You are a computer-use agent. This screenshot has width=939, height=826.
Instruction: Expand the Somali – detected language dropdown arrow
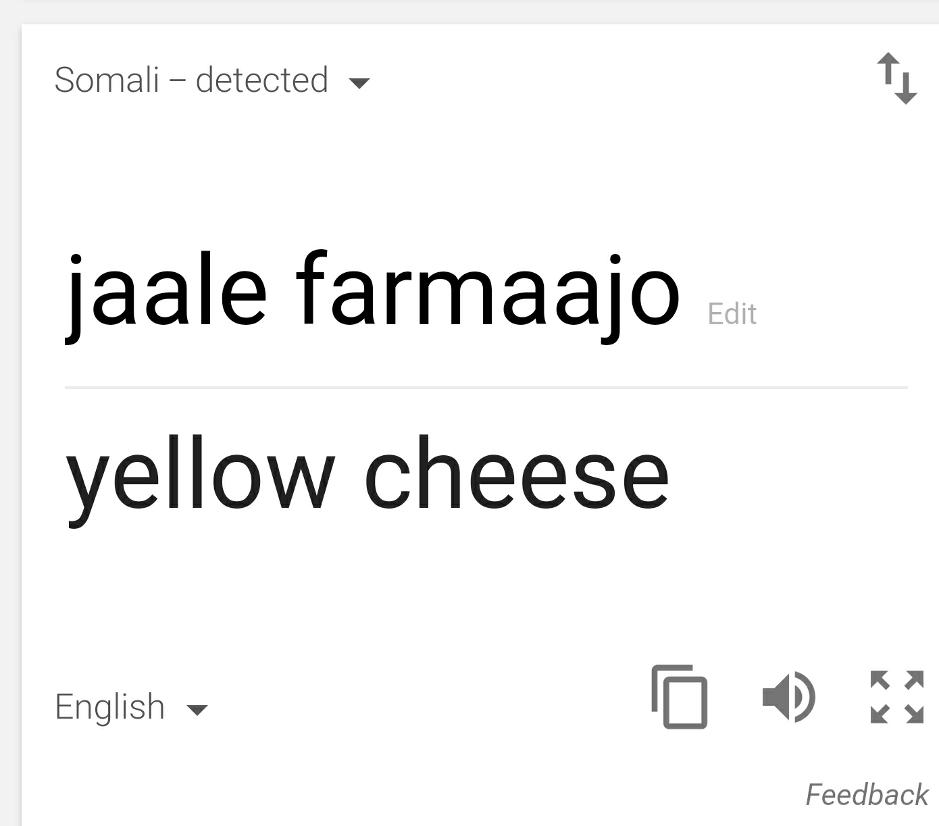click(359, 84)
